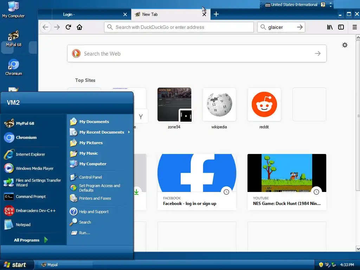Click the Search the Web go arrow

click(318, 53)
